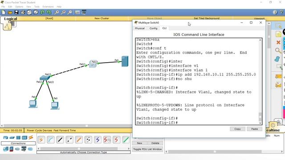Viewport: 285px width, 160px height.
Task: Select WAN Emulation cloud category
Action: tap(17, 149)
